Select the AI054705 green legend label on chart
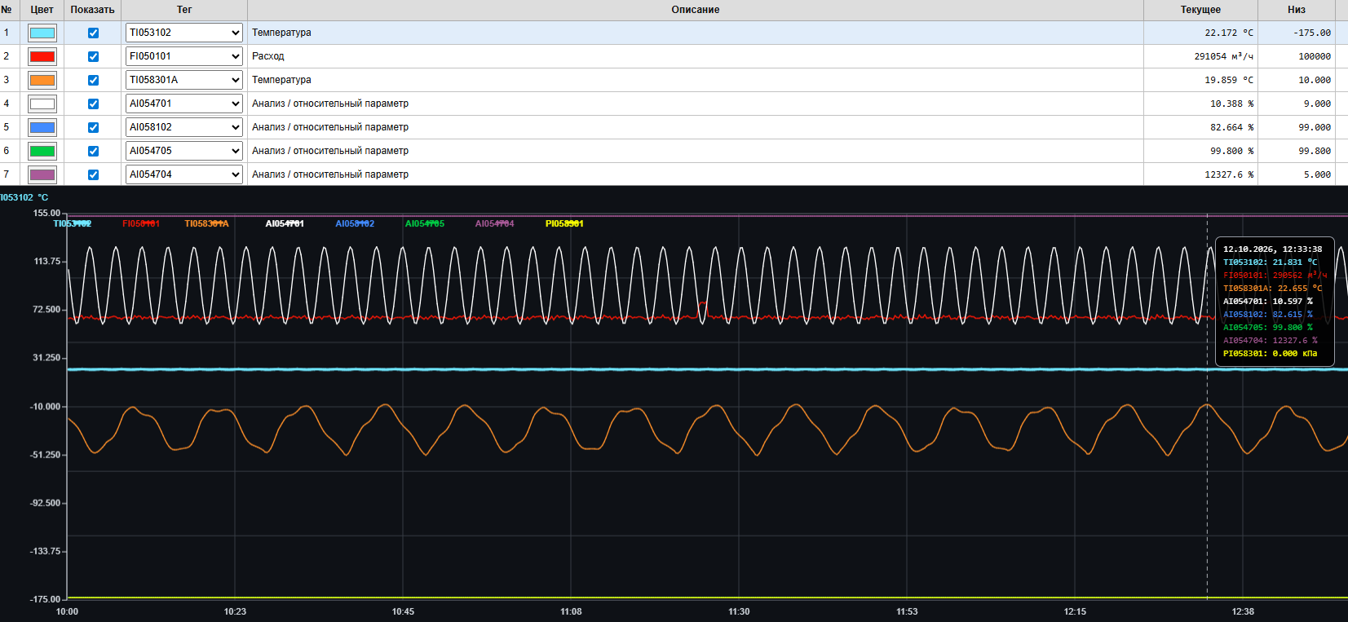Screen dimensions: 1348x622 click(x=425, y=223)
